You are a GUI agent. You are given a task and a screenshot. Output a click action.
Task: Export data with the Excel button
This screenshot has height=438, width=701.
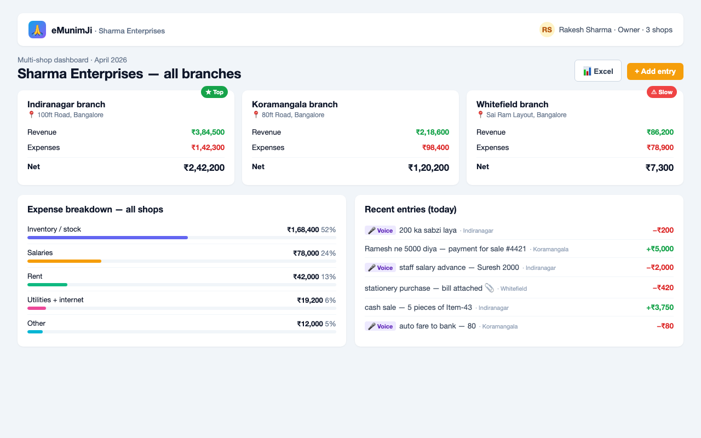tap(598, 71)
